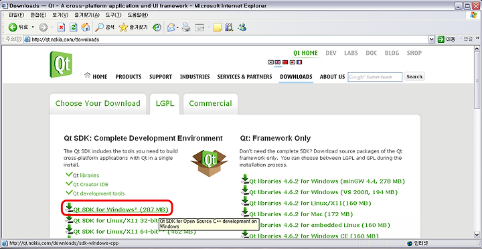Click the green Qt logo
The height and width of the screenshot is (249, 482).
tap(61, 64)
